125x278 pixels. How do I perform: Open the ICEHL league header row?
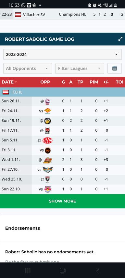[x=62, y=92]
